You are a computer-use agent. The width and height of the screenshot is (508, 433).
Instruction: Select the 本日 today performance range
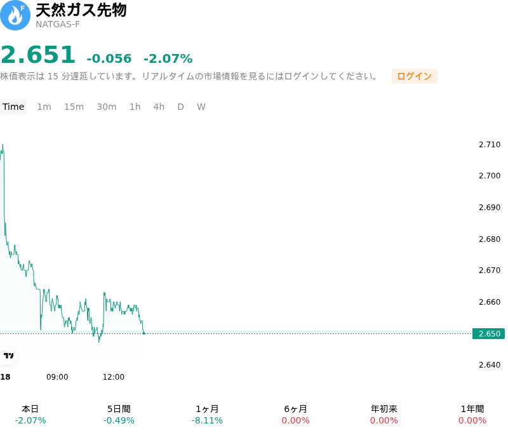(x=30, y=415)
